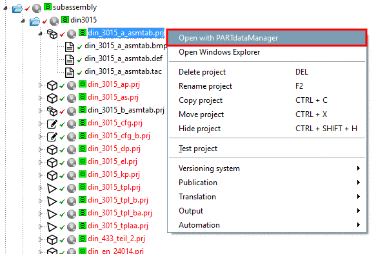This screenshot has width=376, height=254.
Task: Click triangle template icon of din_3015_tpl_ba.prj
Action: pyautogui.click(x=52, y=214)
